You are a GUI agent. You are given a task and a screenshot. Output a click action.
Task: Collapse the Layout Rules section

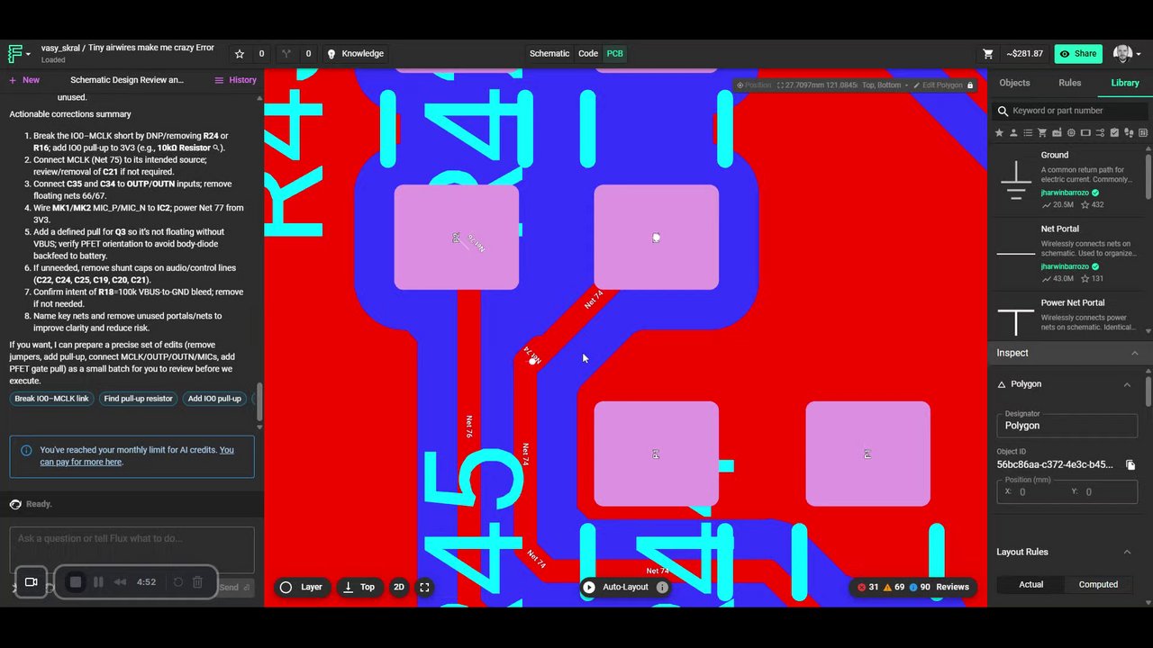1127,552
